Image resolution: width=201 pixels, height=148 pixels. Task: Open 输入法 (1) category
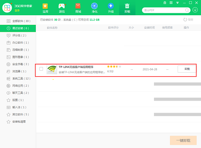coord(18,107)
